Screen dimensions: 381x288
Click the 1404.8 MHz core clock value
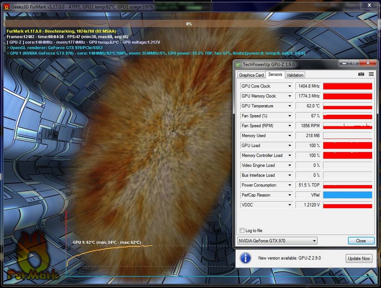[308, 86]
